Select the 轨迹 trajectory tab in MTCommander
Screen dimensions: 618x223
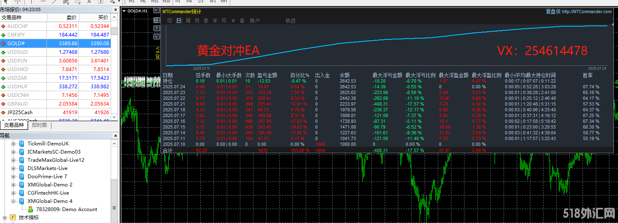tap(290, 21)
